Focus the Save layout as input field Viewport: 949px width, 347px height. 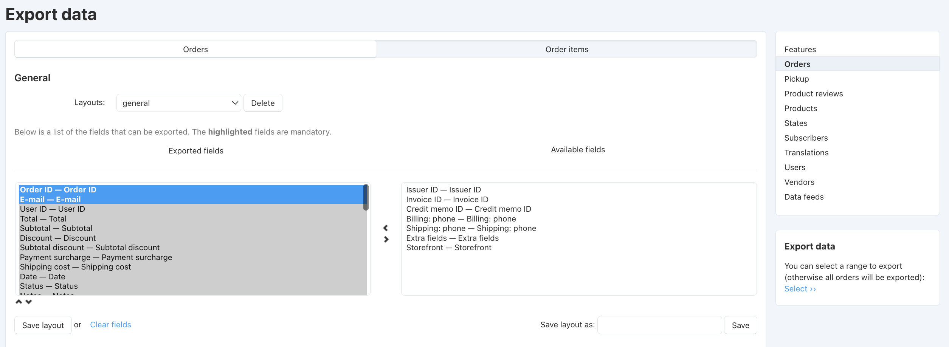(x=659, y=325)
